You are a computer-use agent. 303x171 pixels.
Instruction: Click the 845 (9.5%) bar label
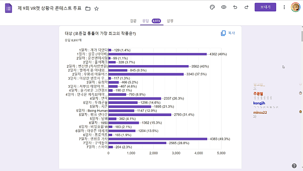tap(138, 70)
